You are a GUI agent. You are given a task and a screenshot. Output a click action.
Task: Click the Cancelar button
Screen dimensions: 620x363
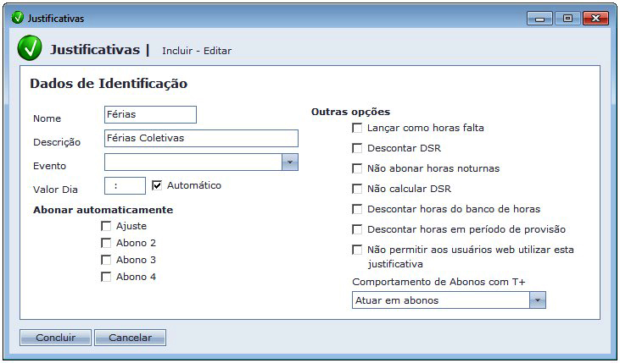click(x=130, y=338)
